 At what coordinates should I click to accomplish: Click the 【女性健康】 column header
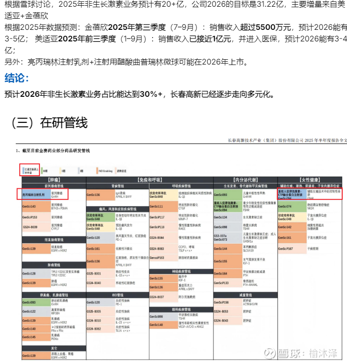[x=310, y=180]
